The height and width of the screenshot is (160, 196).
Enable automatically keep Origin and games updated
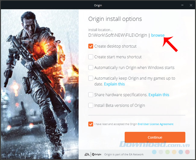[x=91, y=78]
